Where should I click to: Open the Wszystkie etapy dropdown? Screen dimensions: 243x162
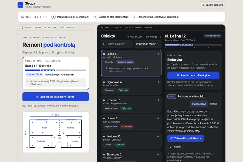click(147, 44)
